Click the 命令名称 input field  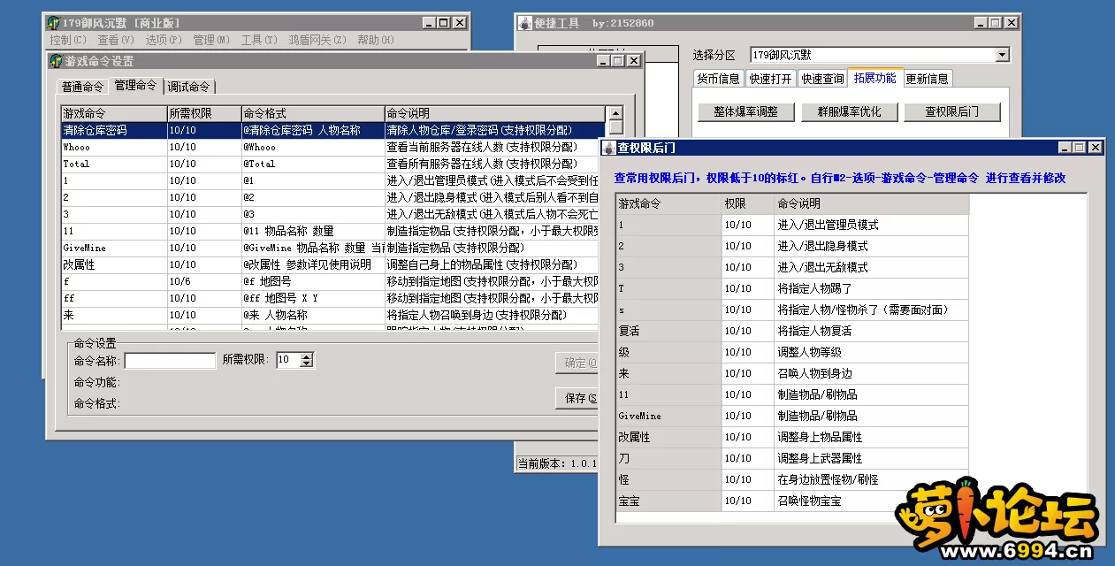pos(170,361)
